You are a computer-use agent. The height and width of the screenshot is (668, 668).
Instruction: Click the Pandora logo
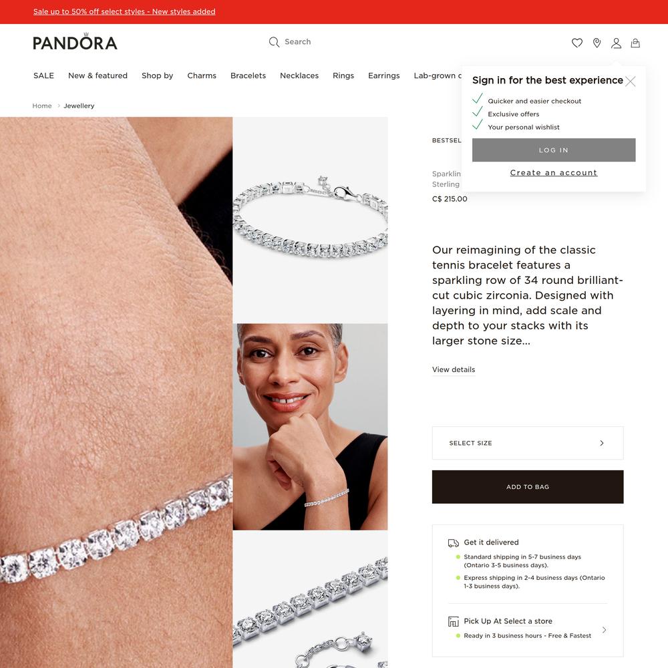point(75,41)
